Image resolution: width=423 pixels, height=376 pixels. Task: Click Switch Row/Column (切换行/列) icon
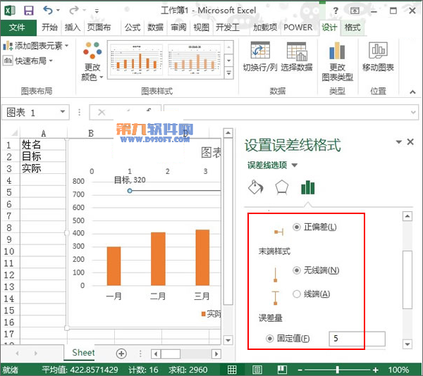[x=260, y=56]
